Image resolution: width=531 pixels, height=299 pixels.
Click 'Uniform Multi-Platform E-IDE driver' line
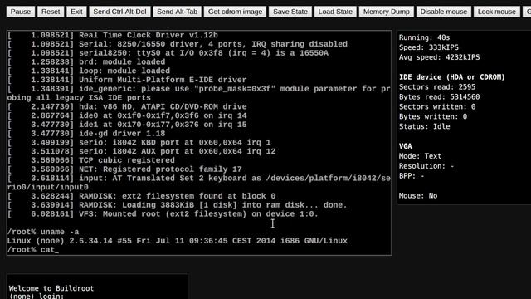point(127,80)
